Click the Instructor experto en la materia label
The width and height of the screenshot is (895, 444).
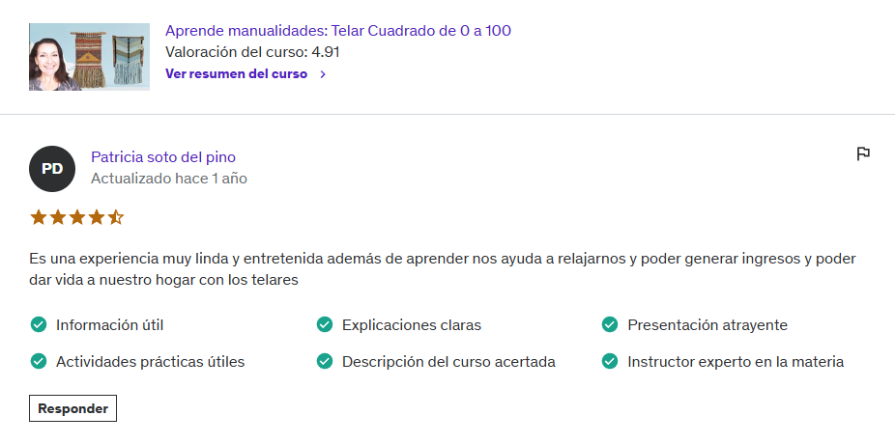(736, 362)
